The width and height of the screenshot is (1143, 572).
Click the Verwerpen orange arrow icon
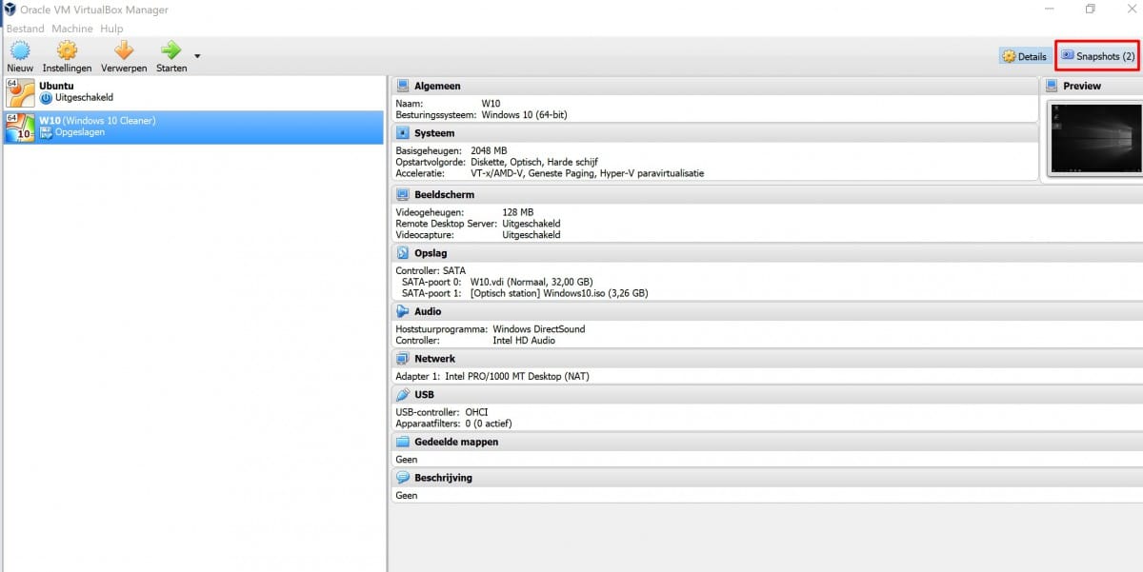pos(124,51)
